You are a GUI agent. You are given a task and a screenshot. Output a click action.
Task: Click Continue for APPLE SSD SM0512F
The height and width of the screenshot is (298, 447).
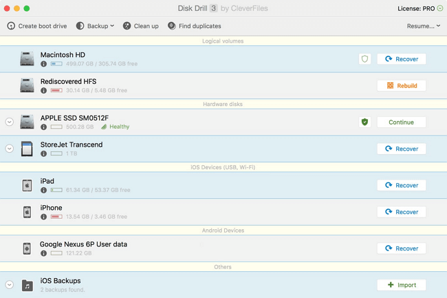[401, 123]
